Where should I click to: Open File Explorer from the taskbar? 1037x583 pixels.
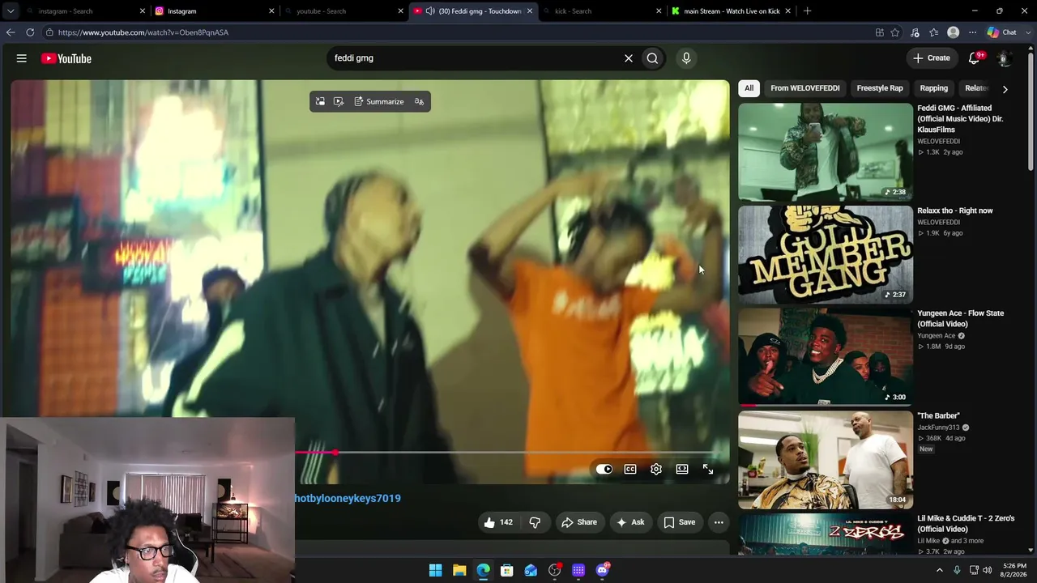[459, 570]
